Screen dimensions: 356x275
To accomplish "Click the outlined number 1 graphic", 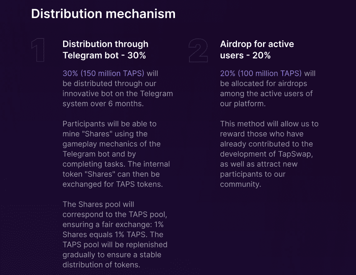I will (38, 50).
